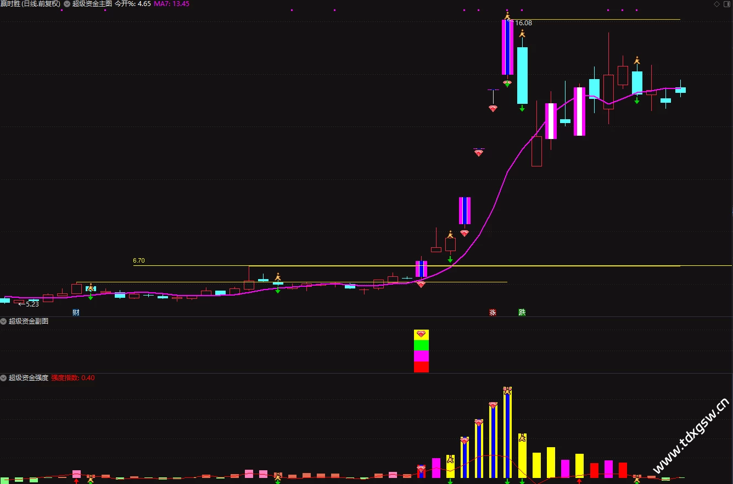Click the diamond marker icon at top right

point(717,4)
